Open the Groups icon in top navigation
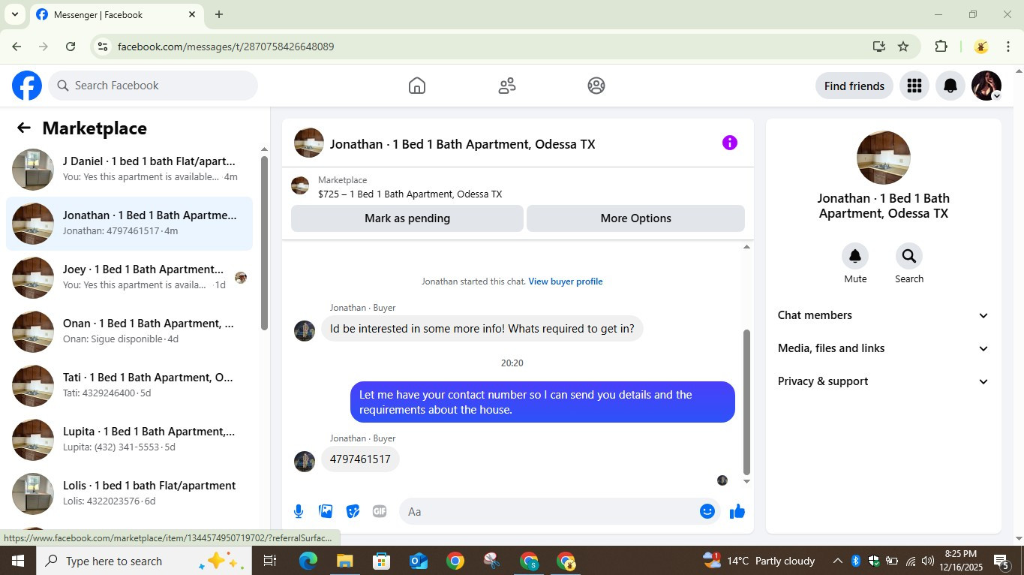This screenshot has height=575, width=1024. pos(596,86)
